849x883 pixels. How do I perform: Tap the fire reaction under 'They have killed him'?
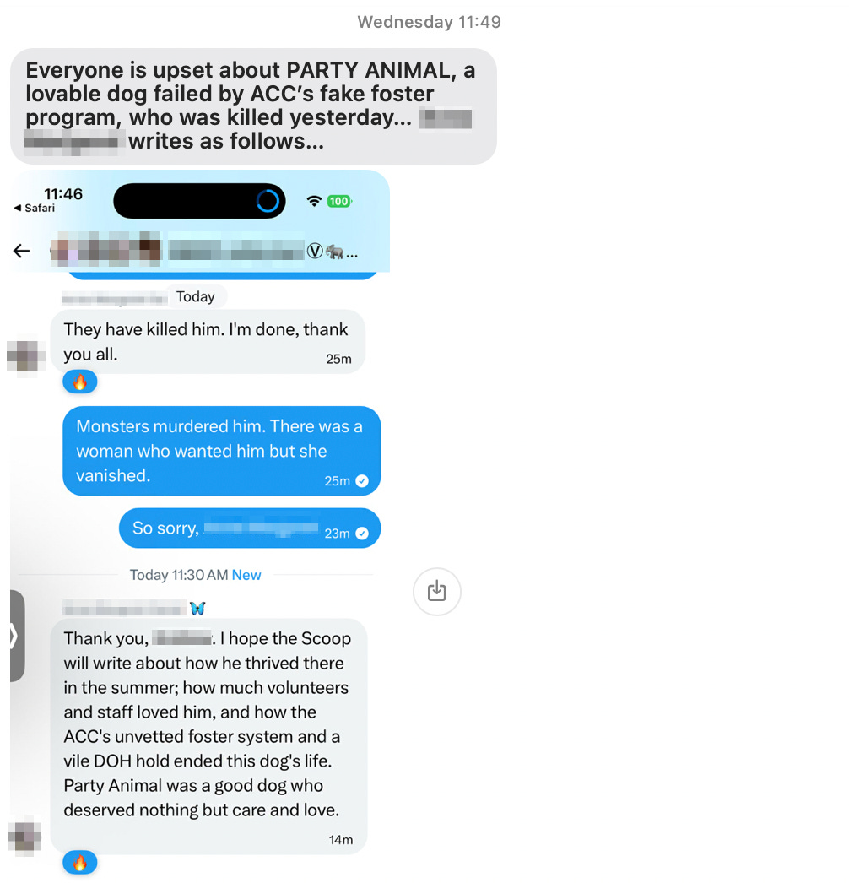[x=80, y=382]
